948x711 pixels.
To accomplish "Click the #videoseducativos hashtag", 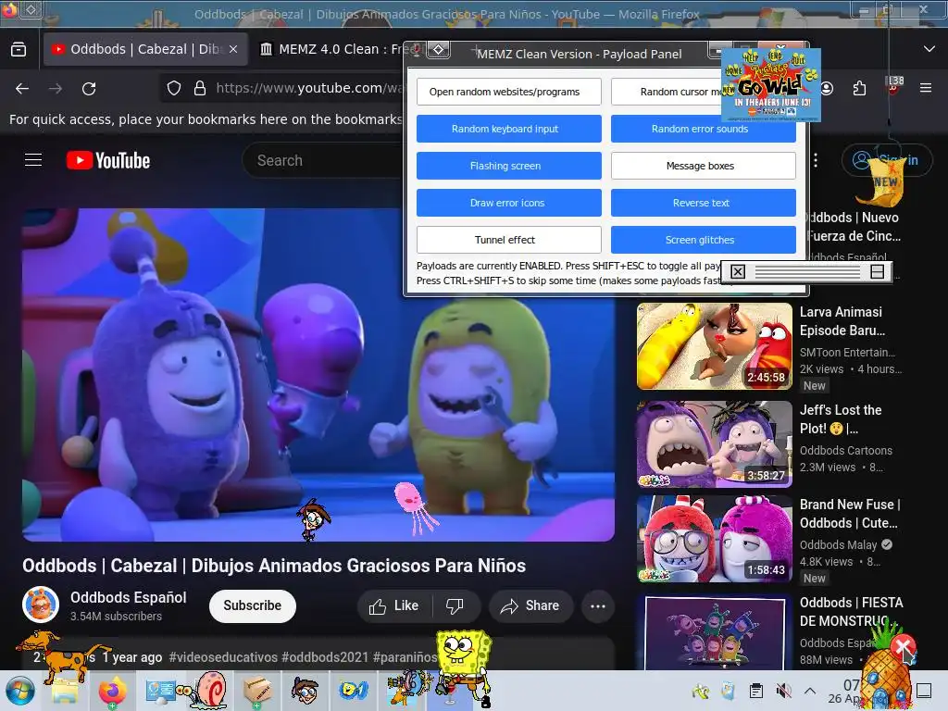I will click(x=222, y=657).
